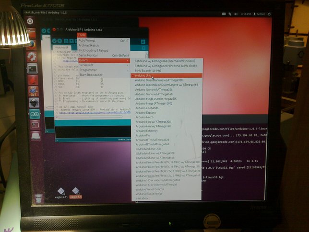309x232 pixels.
Task: Select Arduino Nano w/ ATmega328 board
Action: coord(166,90)
